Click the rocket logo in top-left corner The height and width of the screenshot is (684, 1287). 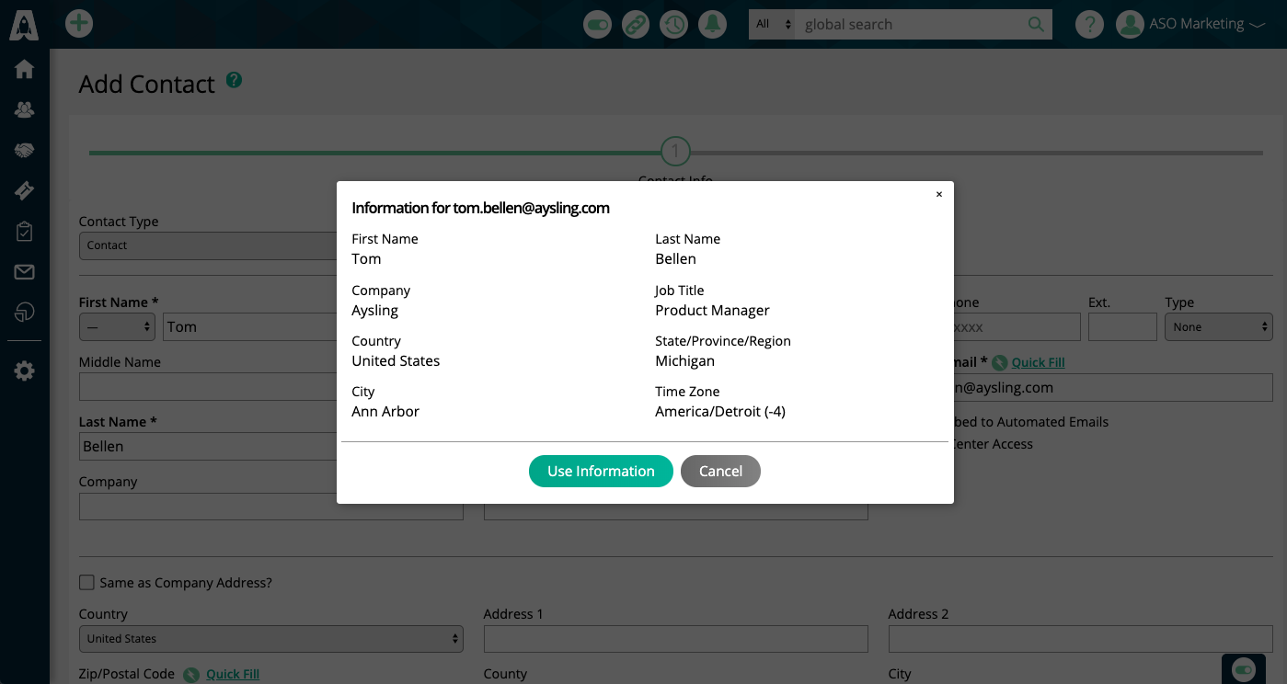(x=24, y=24)
